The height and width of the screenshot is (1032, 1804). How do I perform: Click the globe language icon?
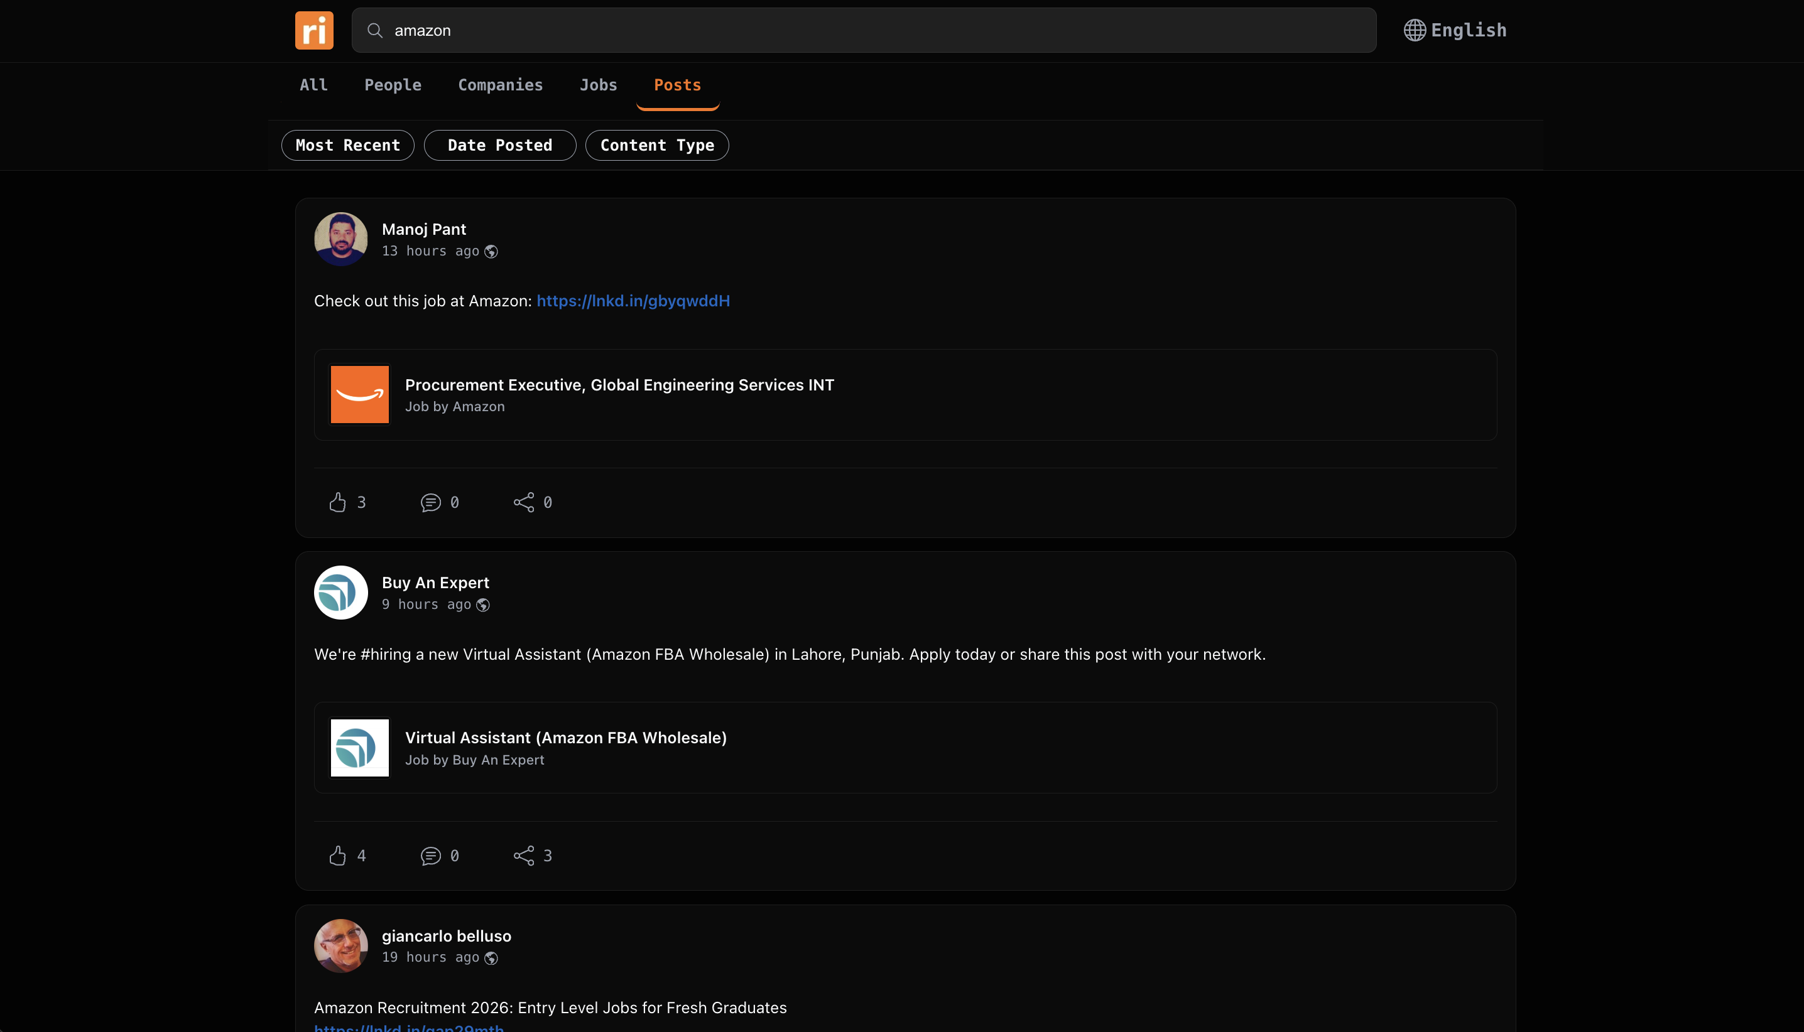(1414, 31)
